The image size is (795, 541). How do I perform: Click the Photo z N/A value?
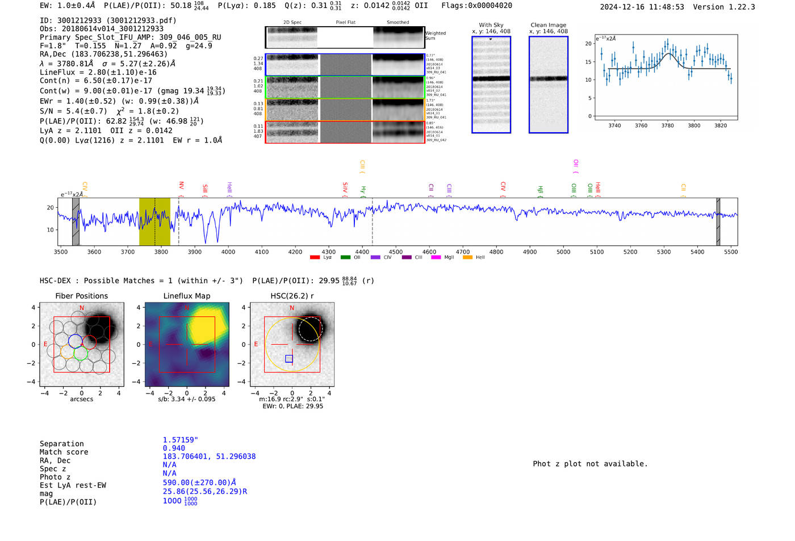pos(169,473)
